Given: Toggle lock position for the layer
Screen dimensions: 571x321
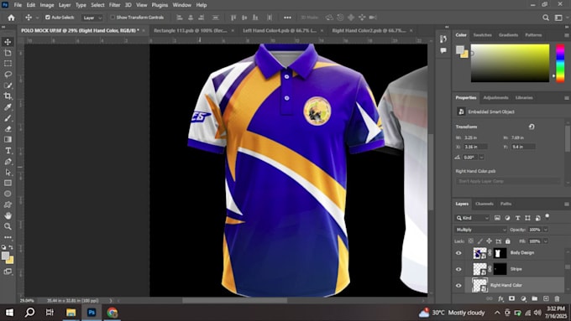Looking at the screenshot, I should point(489,241).
